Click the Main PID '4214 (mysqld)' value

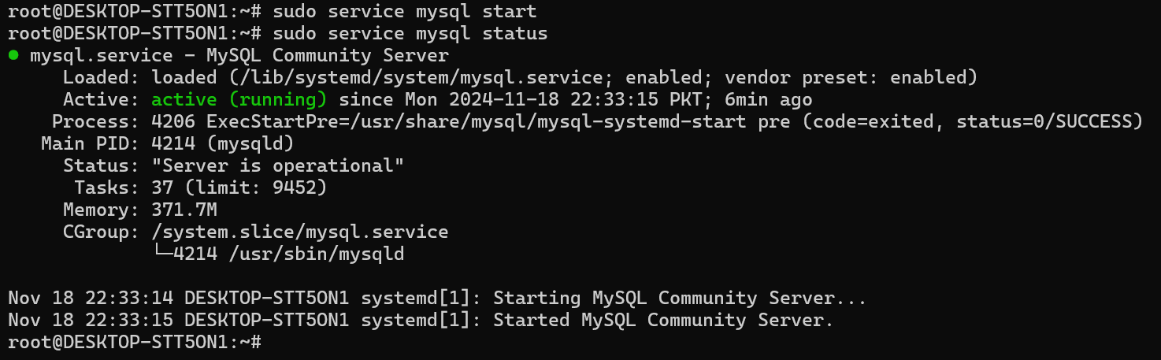point(223,144)
